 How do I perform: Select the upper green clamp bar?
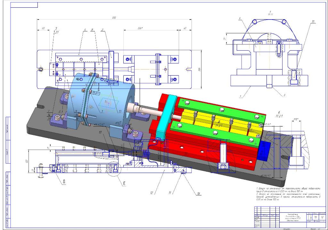tap(222, 110)
